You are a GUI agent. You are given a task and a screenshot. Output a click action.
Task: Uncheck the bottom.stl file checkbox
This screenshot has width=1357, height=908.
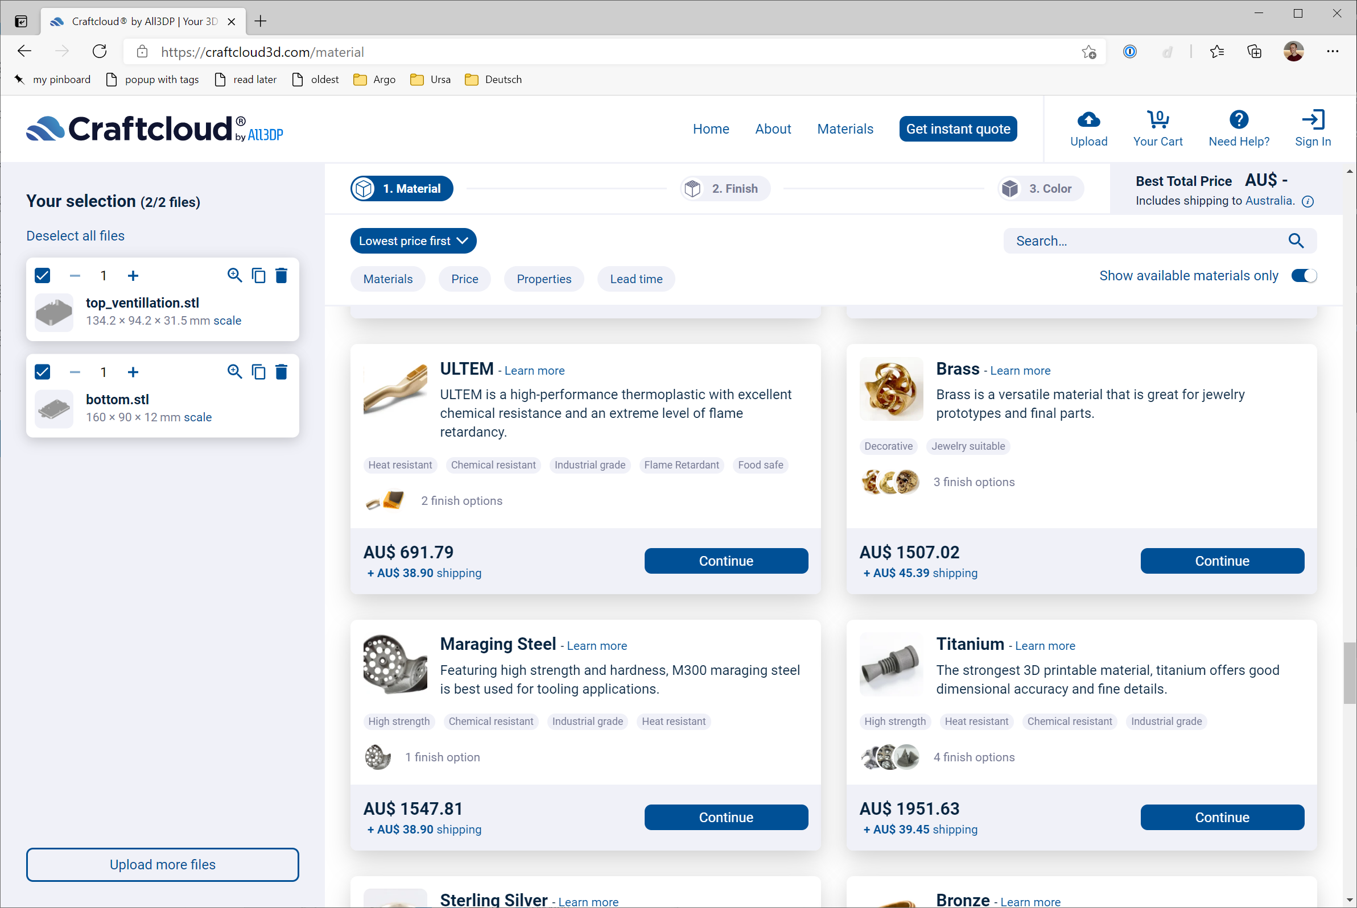(x=43, y=372)
